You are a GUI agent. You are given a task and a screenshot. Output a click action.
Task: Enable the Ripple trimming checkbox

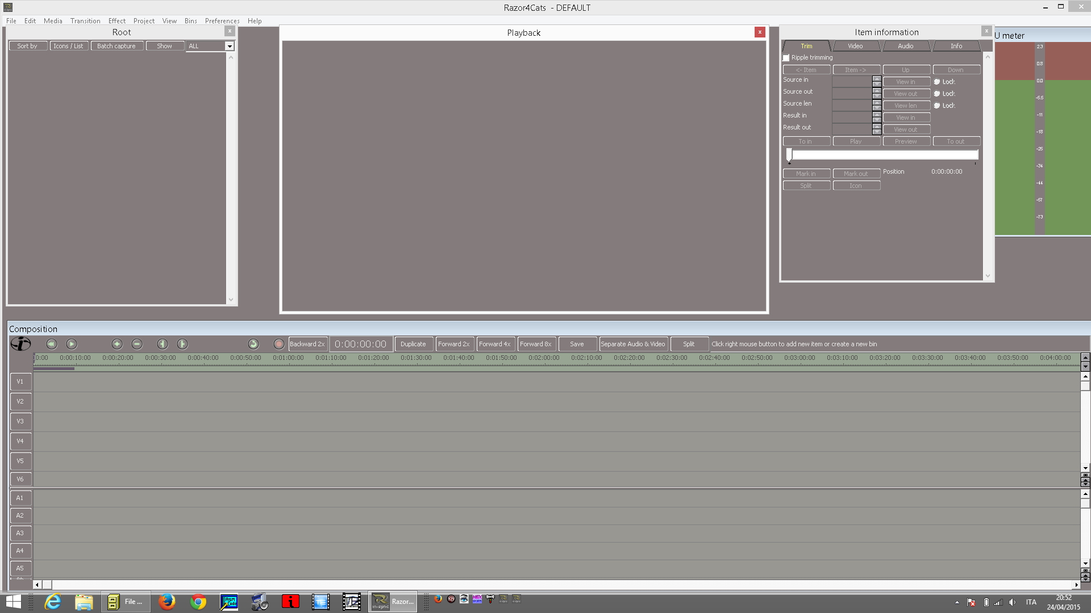pos(786,58)
